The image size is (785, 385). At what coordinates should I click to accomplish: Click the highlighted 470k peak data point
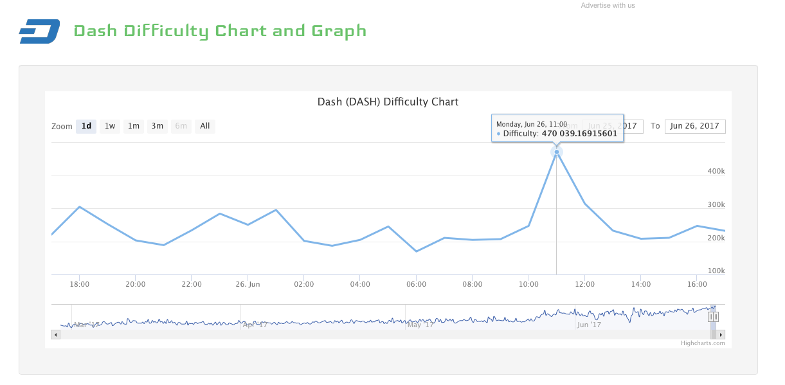point(557,152)
